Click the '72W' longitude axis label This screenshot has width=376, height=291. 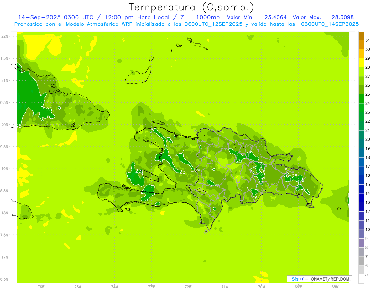(188, 287)
